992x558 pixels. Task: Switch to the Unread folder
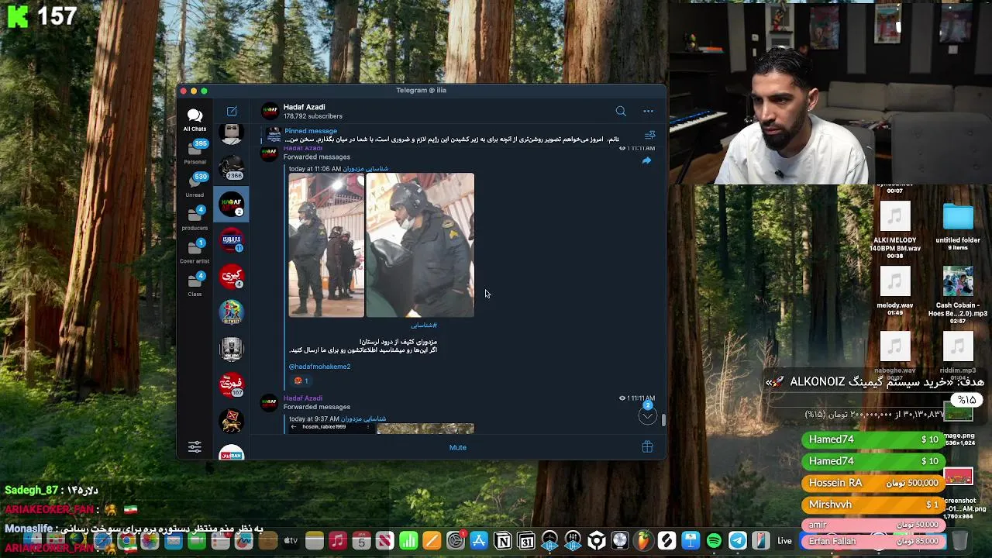click(x=195, y=184)
